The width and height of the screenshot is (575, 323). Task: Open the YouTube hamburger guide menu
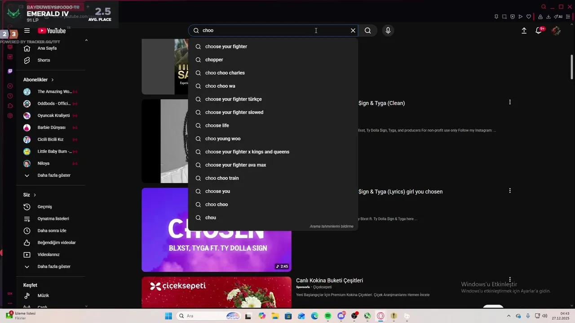[x=27, y=31]
